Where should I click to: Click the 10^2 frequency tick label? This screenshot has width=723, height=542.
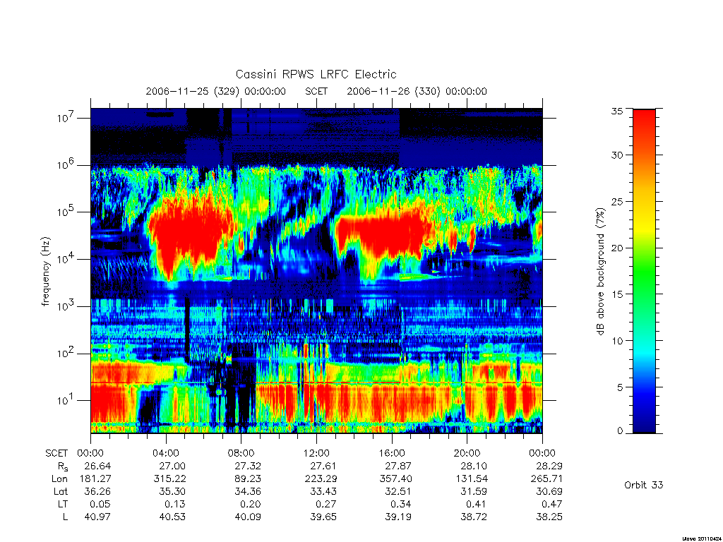click(66, 353)
